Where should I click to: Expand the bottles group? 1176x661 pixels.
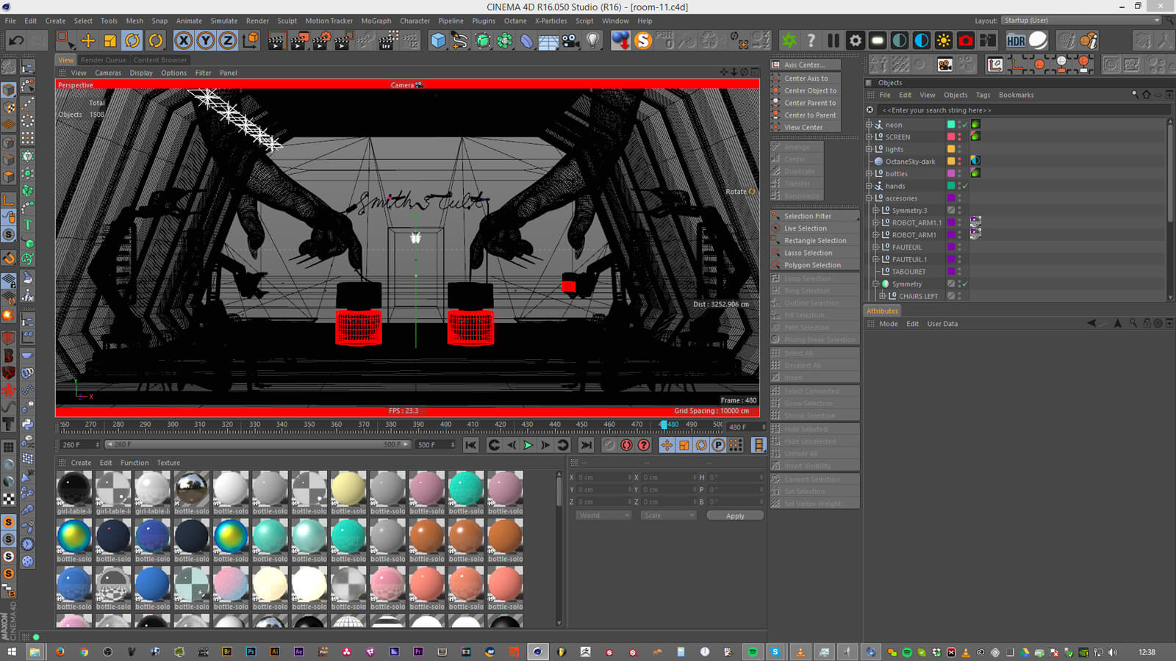tap(869, 173)
